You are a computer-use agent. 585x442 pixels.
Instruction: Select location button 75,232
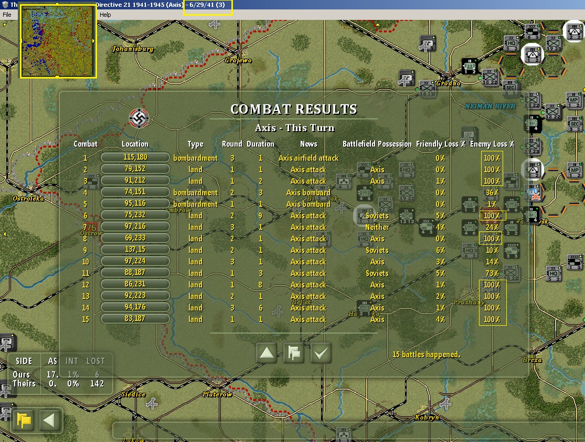(135, 215)
